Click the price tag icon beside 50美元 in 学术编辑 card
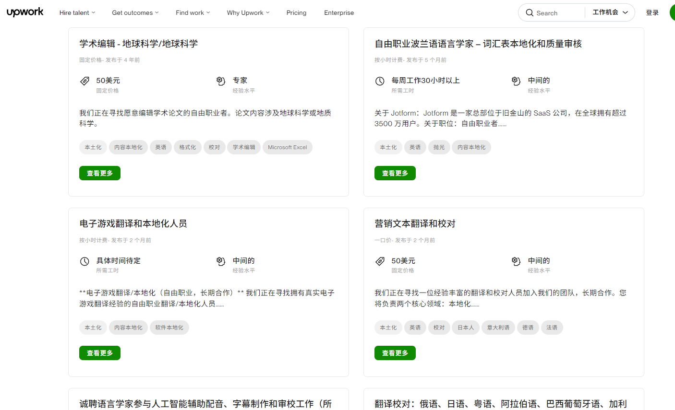 [84, 81]
